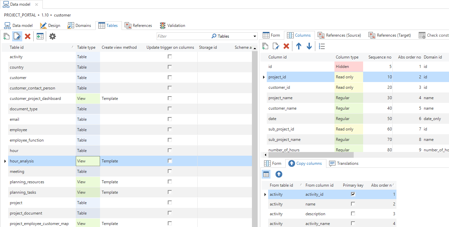Open Table type dropdown cell for hour_analysis
The image size is (449, 227).
pos(88,161)
